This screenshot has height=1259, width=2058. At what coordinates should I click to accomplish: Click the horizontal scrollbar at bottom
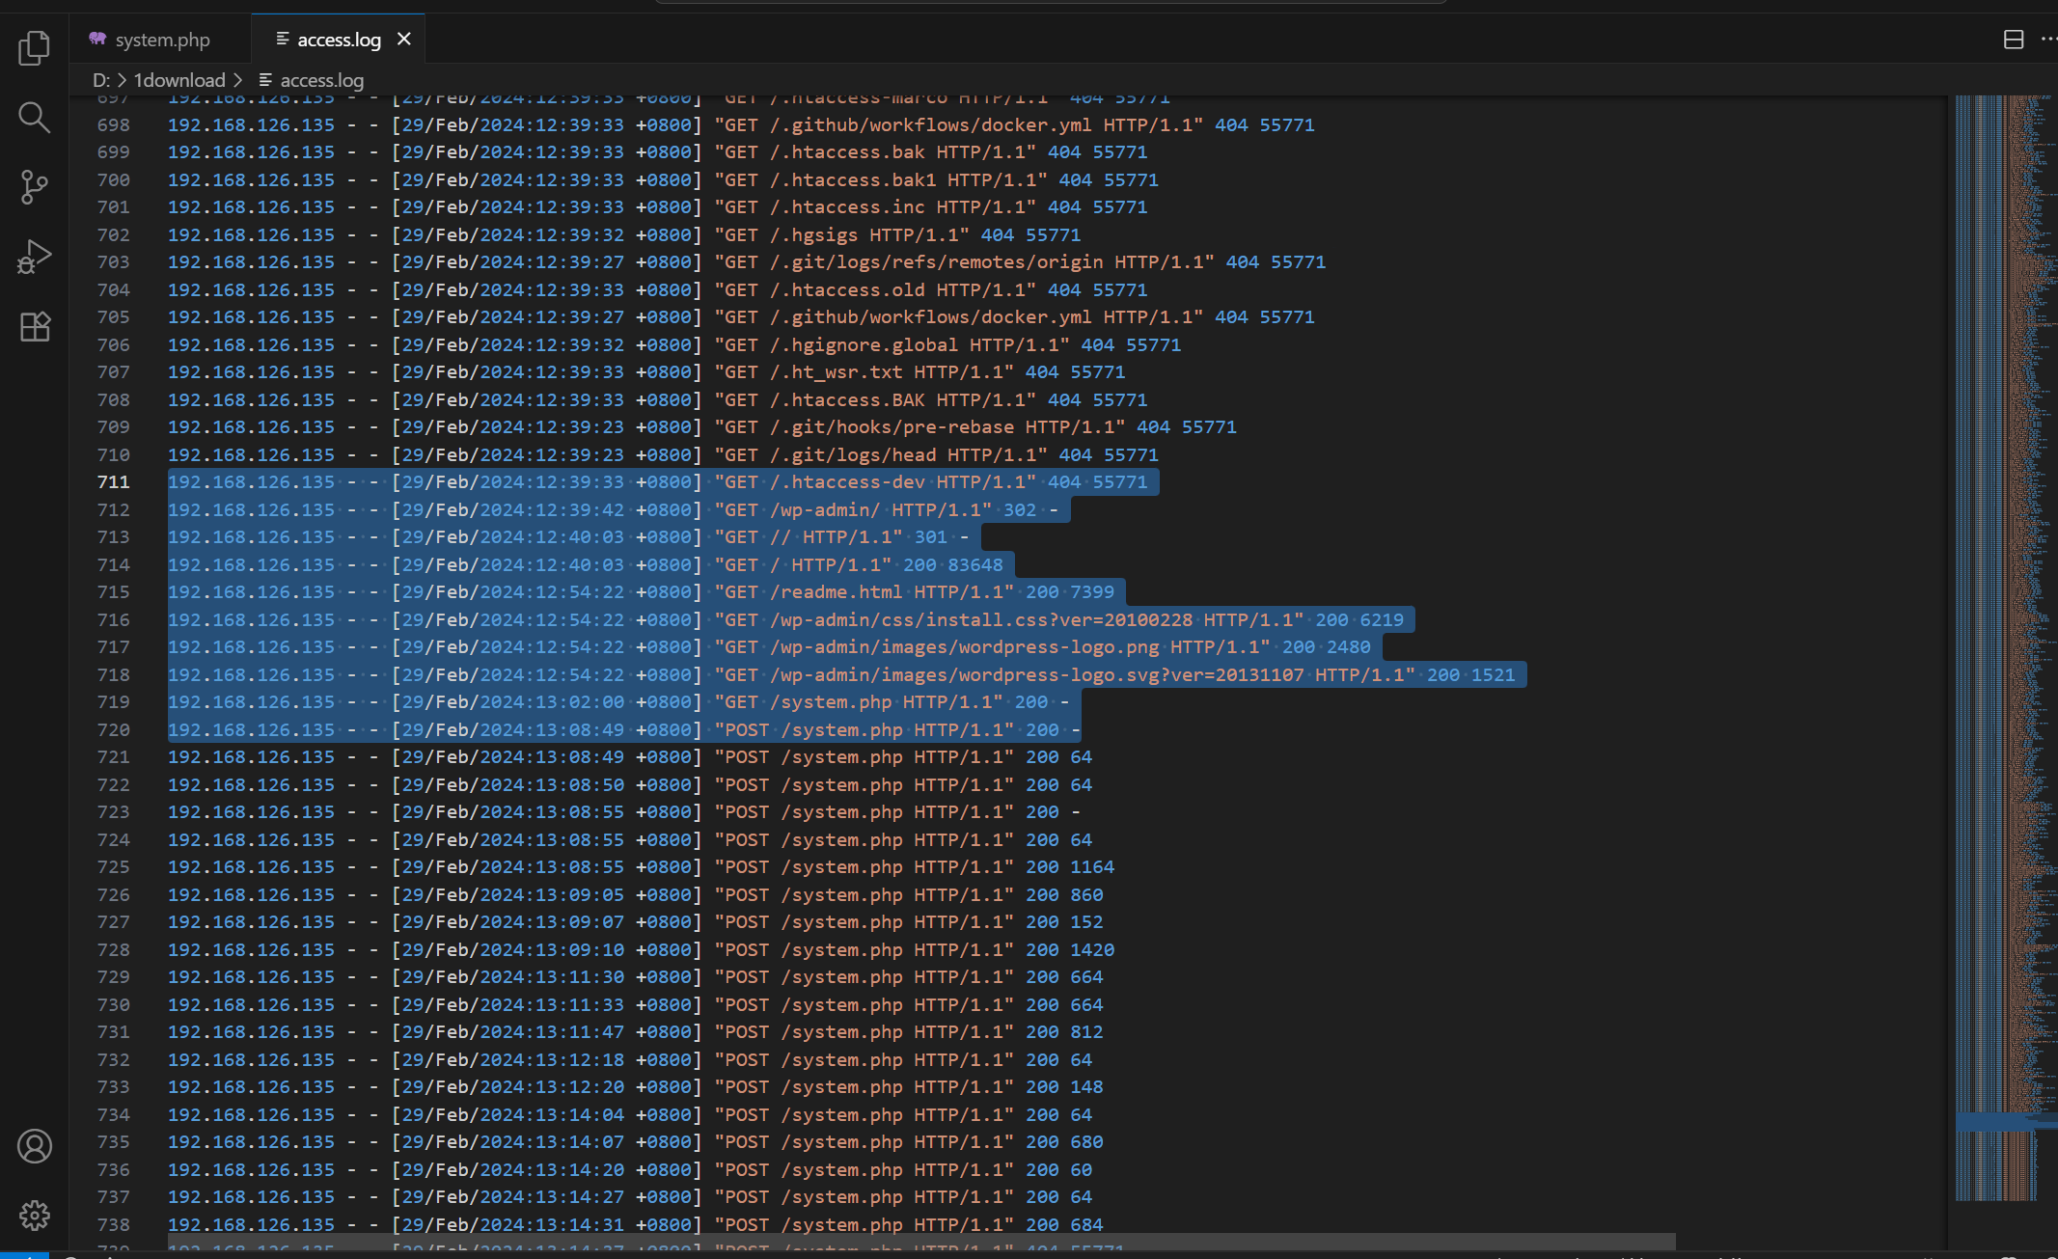point(921,1241)
